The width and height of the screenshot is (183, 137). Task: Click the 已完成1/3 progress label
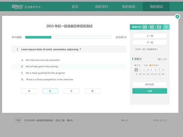[x=121, y=37]
